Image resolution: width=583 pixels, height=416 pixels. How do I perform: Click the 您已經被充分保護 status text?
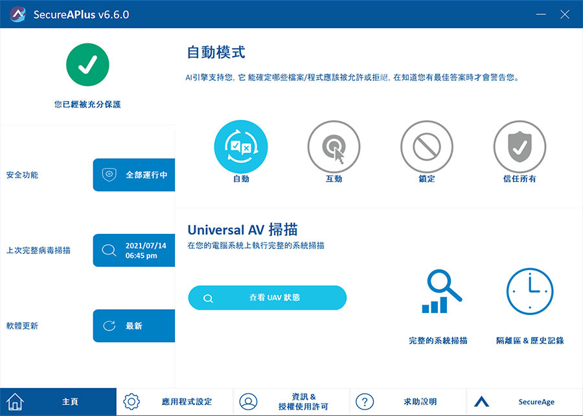tap(87, 104)
